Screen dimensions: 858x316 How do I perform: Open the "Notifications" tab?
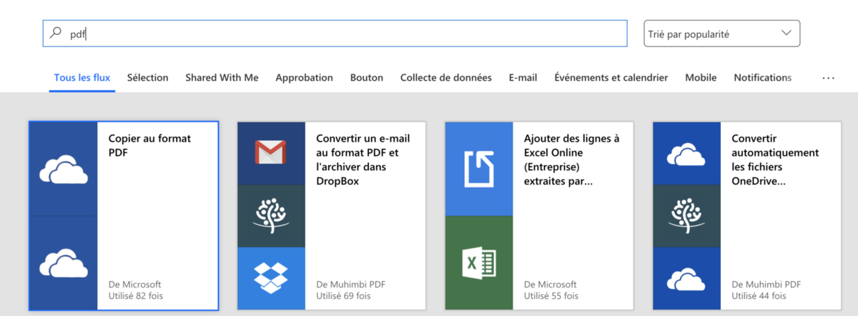click(x=762, y=78)
